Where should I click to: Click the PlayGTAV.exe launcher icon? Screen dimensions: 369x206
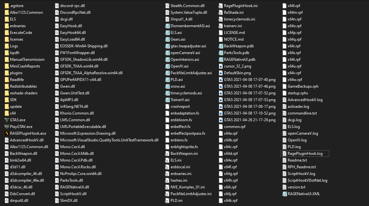click(x=7, y=127)
